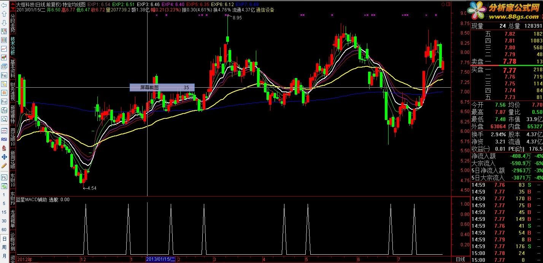Click the red square icon at chart top right
Screen dimensions: 543x263
point(448,4)
